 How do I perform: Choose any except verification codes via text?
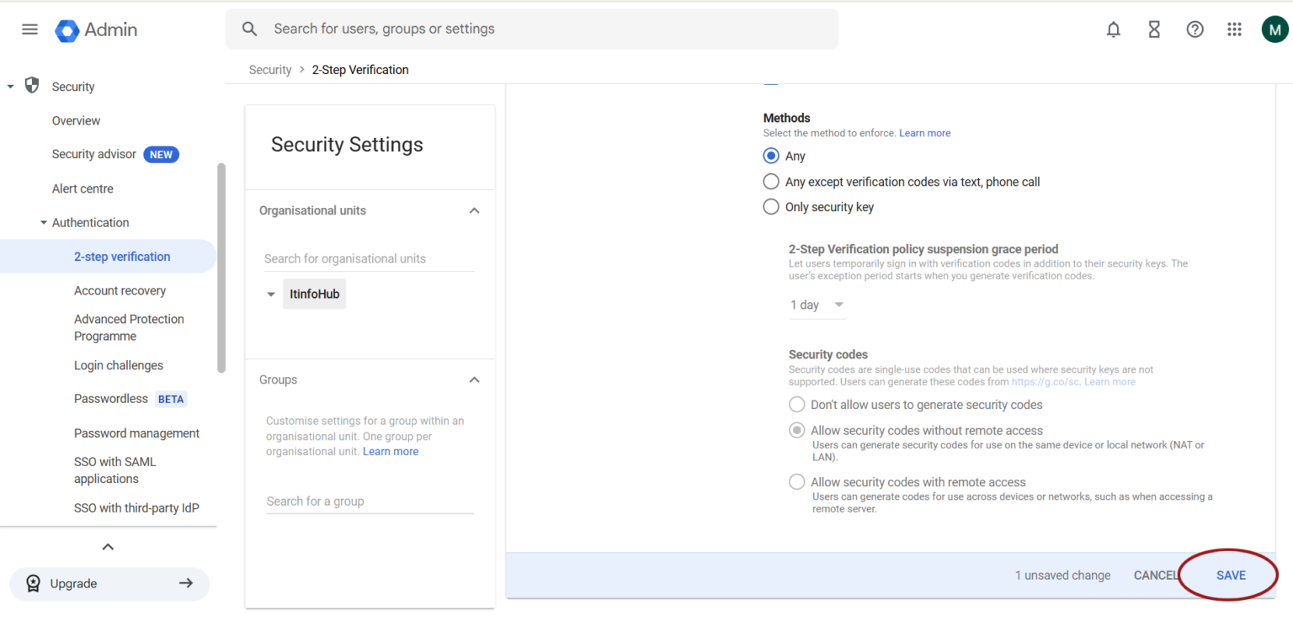coord(770,181)
